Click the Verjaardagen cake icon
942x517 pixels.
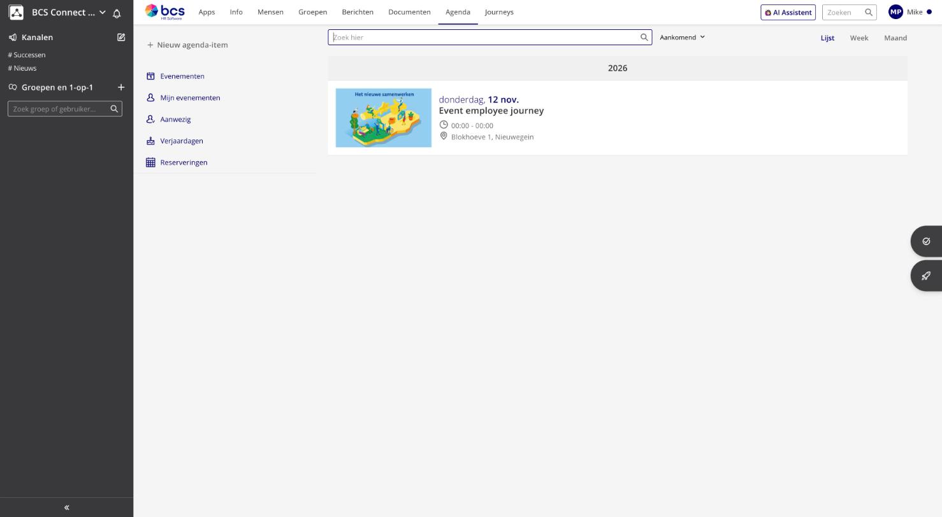click(x=150, y=141)
